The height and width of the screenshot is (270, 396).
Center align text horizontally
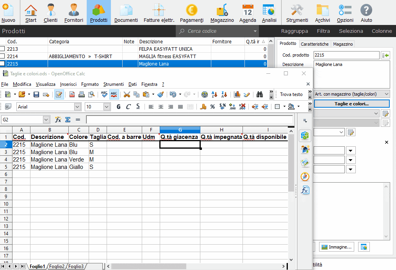tap(161, 107)
